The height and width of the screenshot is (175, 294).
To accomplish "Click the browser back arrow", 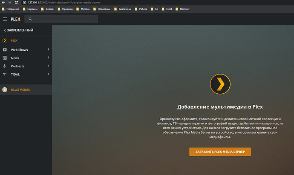I will tap(3, 3).
